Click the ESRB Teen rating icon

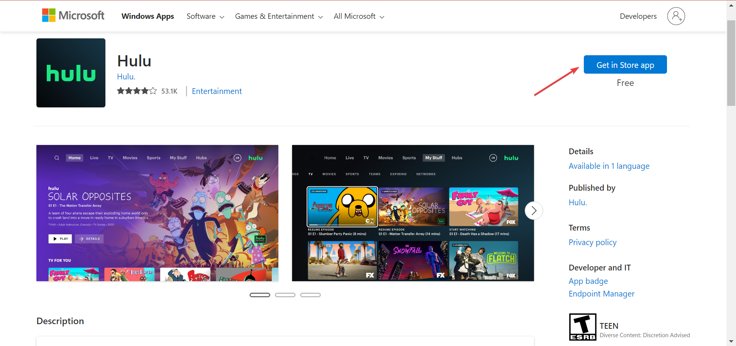(582, 327)
